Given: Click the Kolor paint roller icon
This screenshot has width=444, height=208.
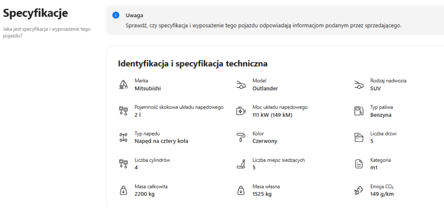Looking at the screenshot, I should pyautogui.click(x=241, y=138).
